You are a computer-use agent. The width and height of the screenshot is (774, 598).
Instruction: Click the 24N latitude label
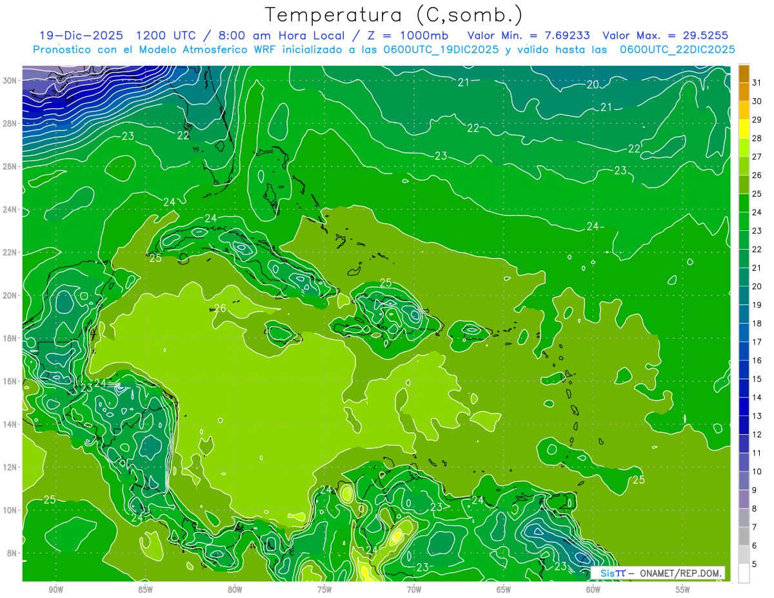[x=10, y=210]
